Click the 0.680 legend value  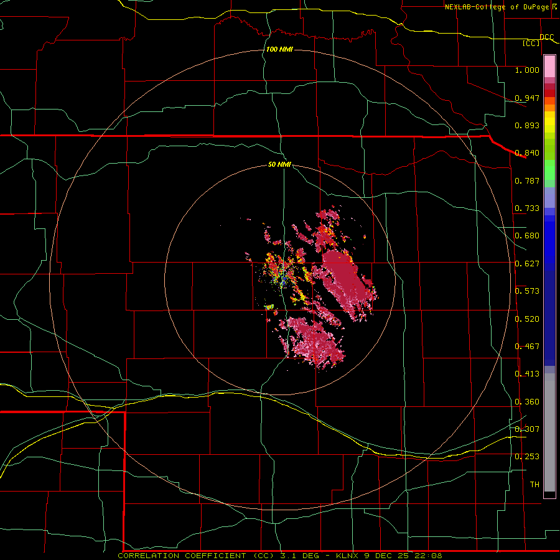coord(527,236)
